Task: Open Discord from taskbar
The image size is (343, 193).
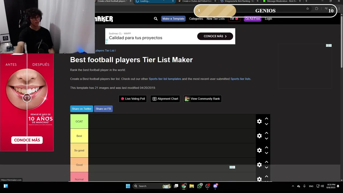Action: click(215, 186)
